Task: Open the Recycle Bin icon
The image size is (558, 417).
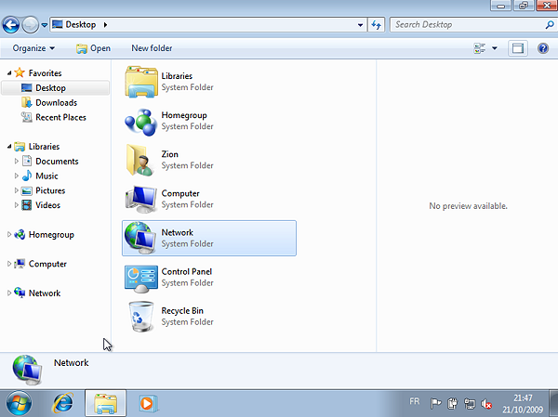Action: 141,317
